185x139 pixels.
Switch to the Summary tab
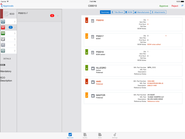tap(105, 12)
